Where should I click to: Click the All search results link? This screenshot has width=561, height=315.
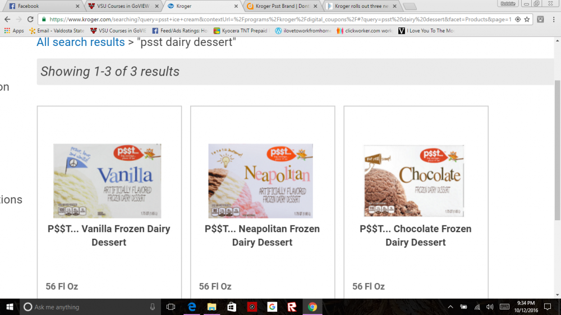pyautogui.click(x=80, y=42)
